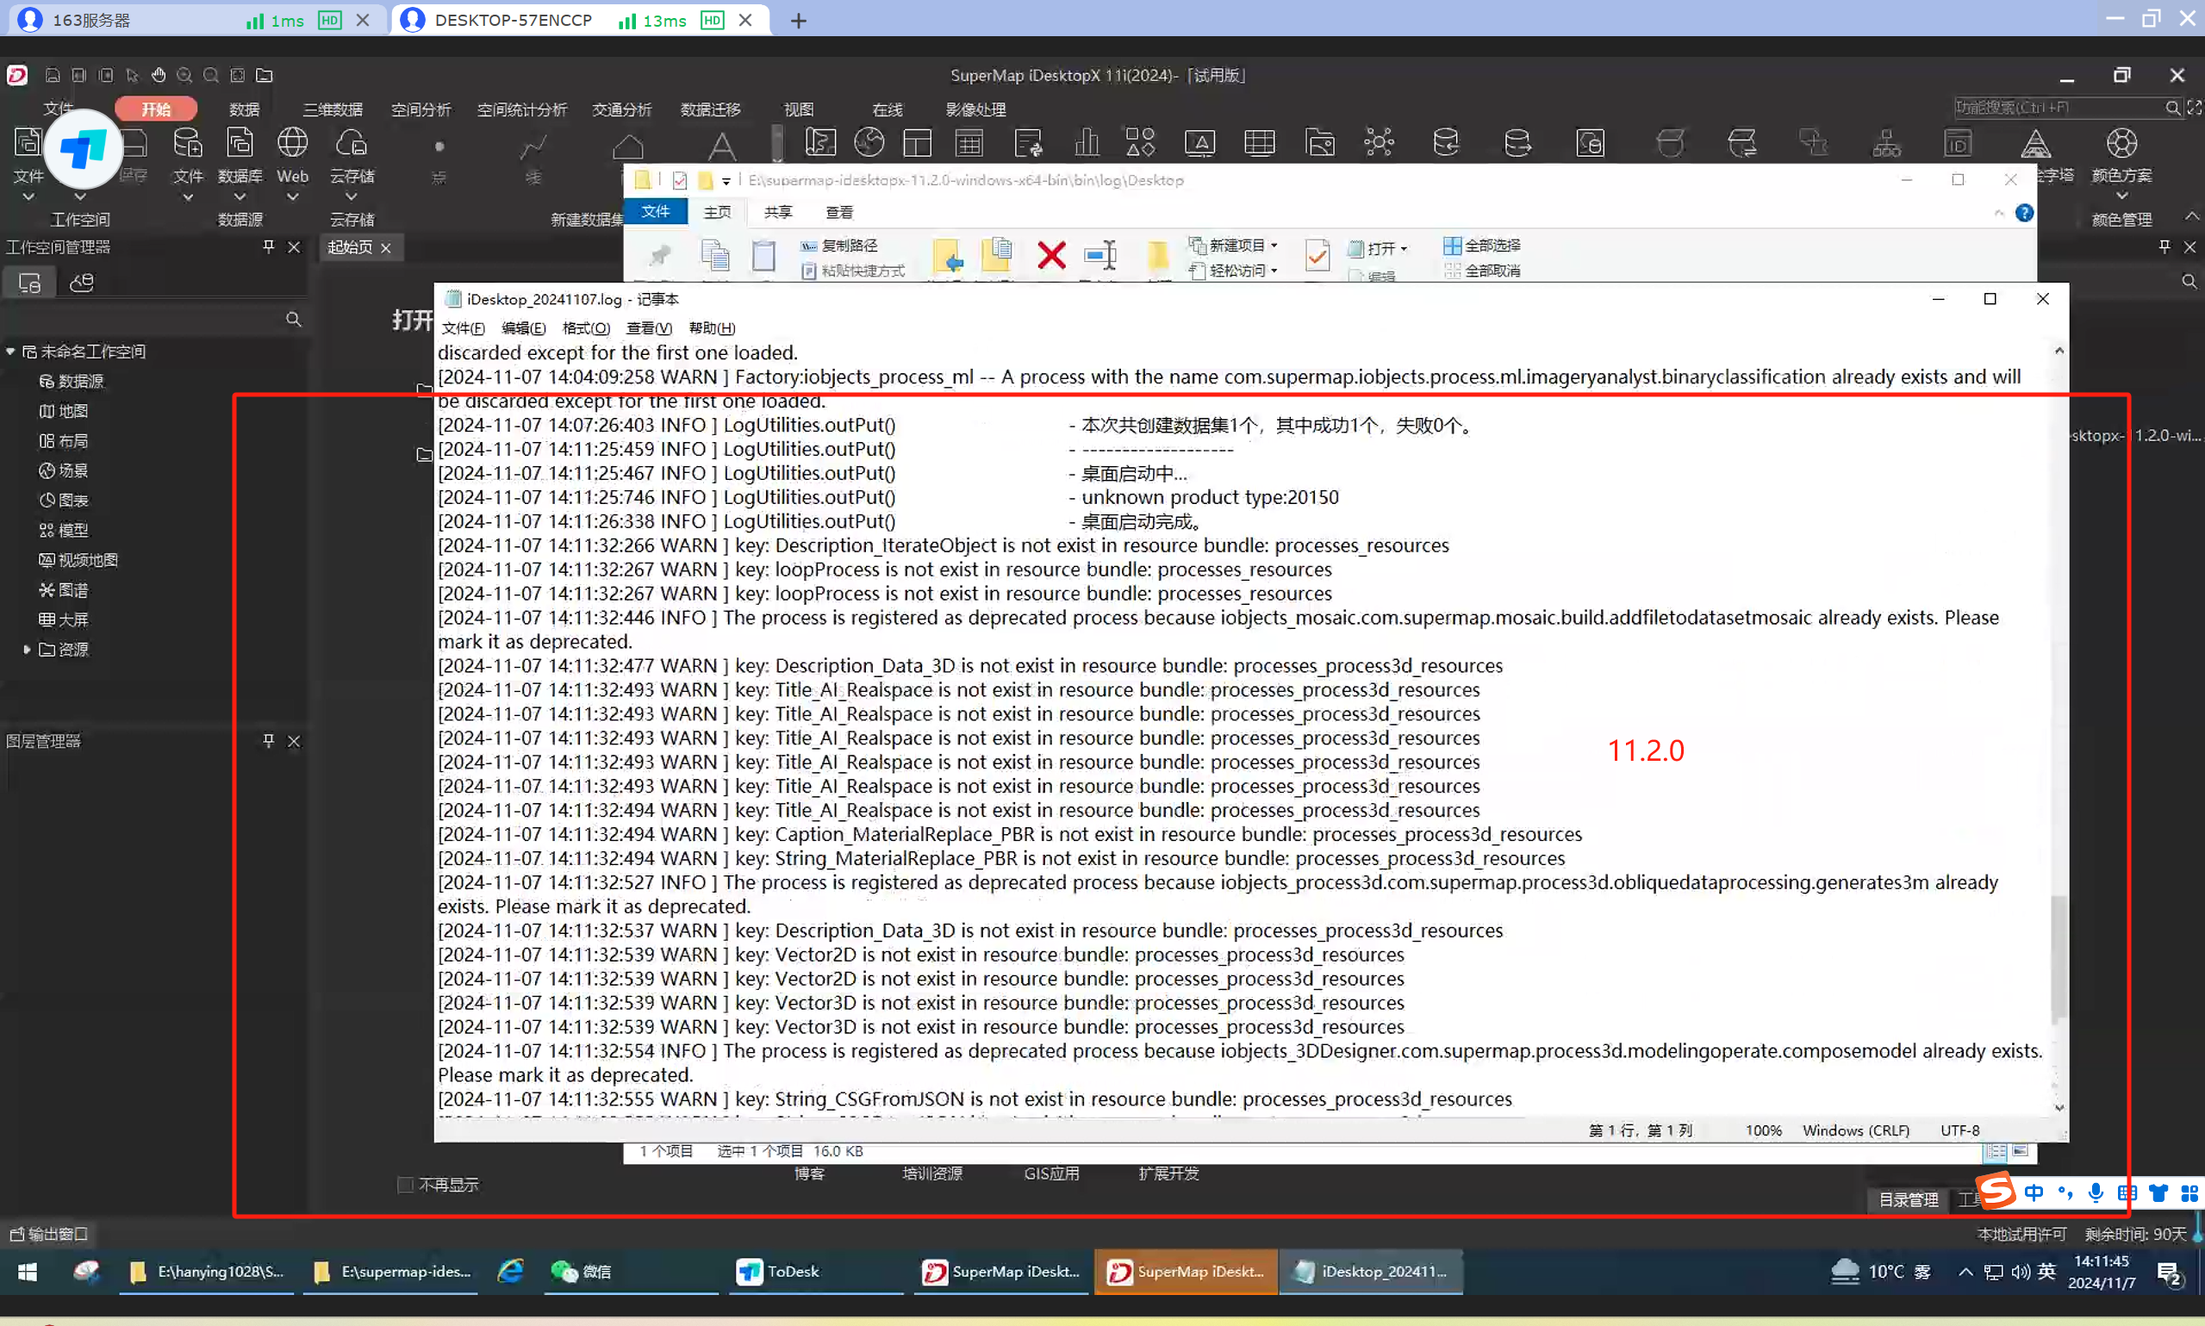The image size is (2205, 1326).
Task: Open the 影像处理 ribbon tab
Action: tap(975, 109)
